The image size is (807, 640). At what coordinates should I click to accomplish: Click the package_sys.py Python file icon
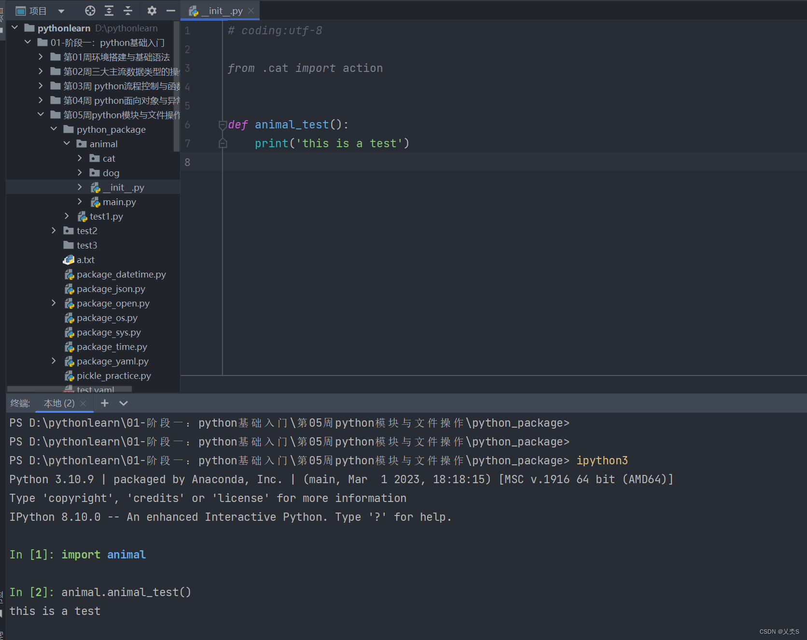(x=69, y=332)
